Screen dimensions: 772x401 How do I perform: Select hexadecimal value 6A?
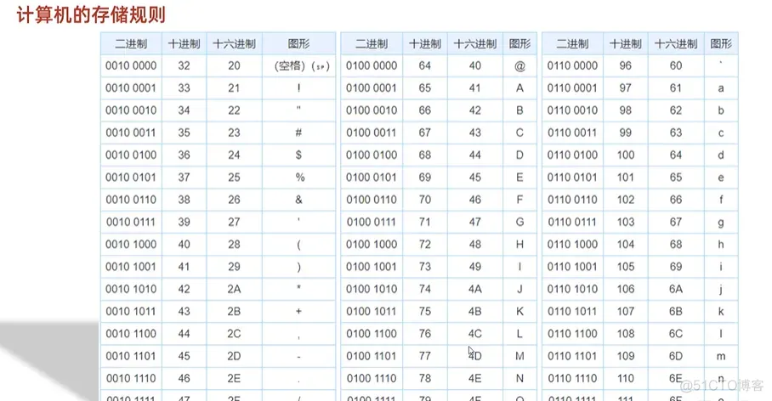tap(676, 290)
